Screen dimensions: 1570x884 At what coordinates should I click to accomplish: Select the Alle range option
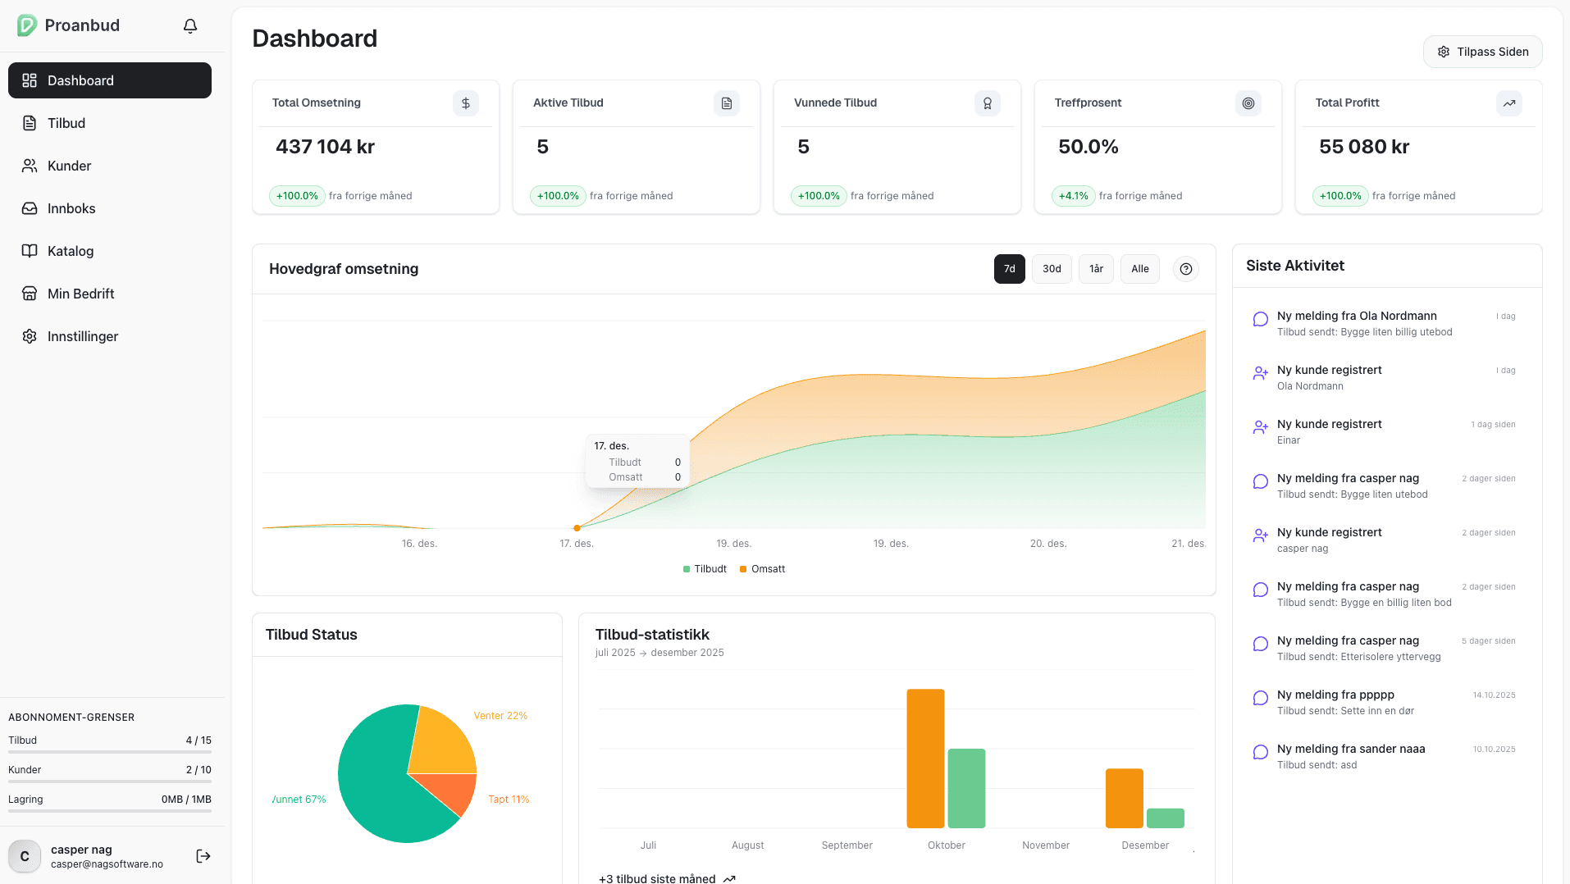(x=1139, y=268)
